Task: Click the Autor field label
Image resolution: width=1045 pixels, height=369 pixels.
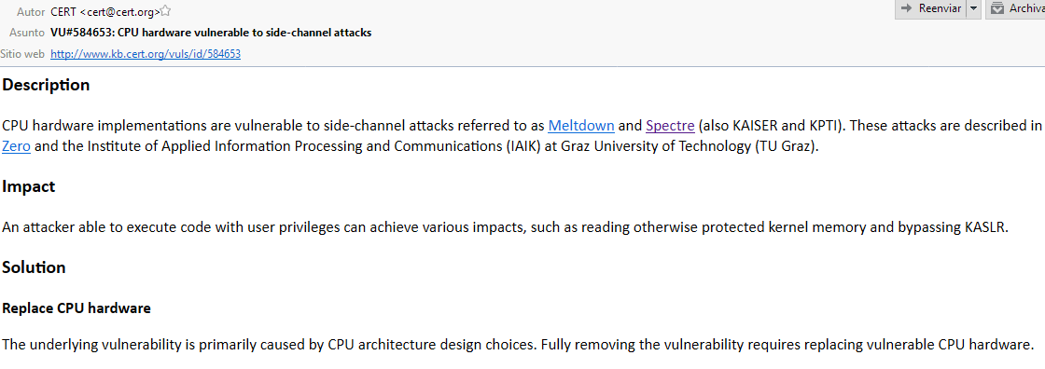Action: click(33, 10)
